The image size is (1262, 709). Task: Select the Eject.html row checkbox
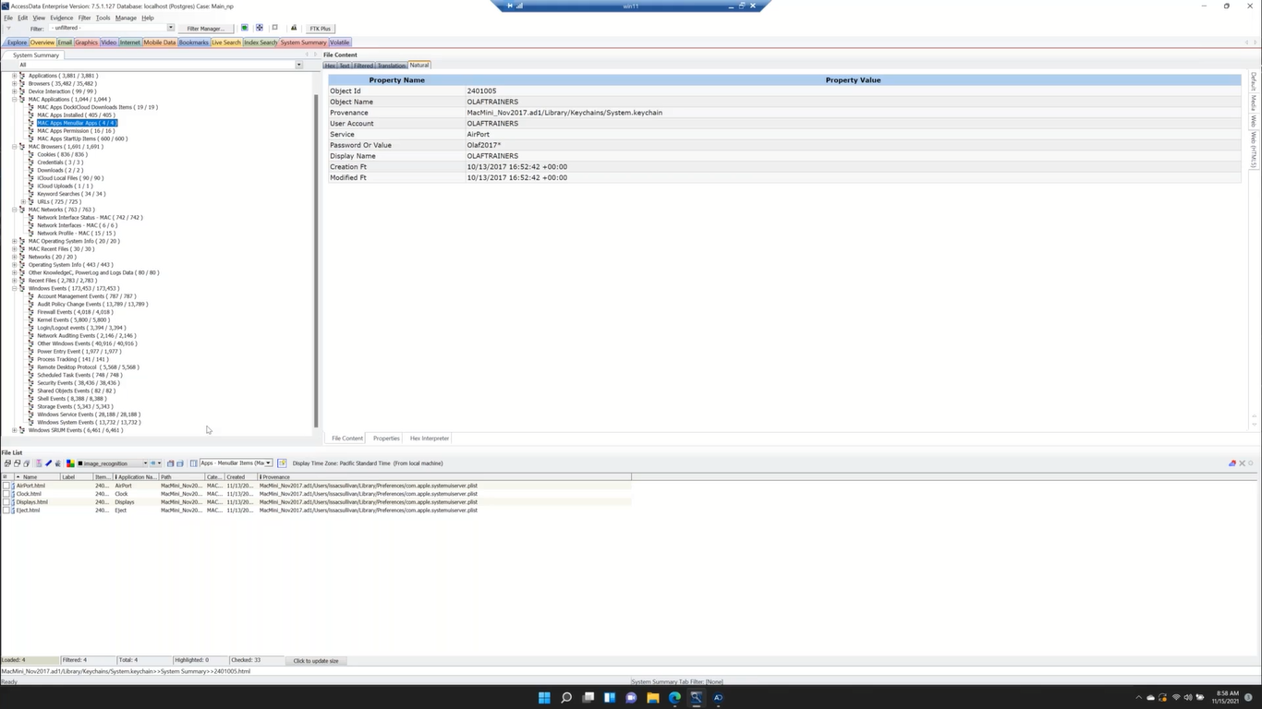coord(6,511)
